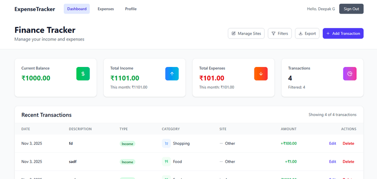Viewport: 377px width, 179px height.
Task: Click the Type column header
Action: 123,129
